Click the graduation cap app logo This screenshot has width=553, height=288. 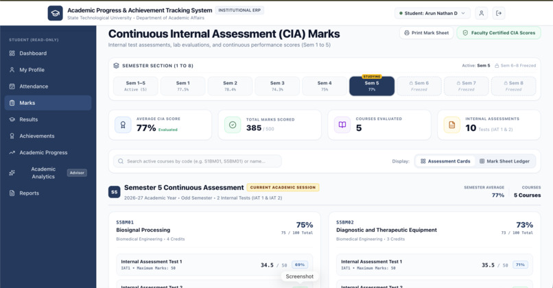point(56,13)
